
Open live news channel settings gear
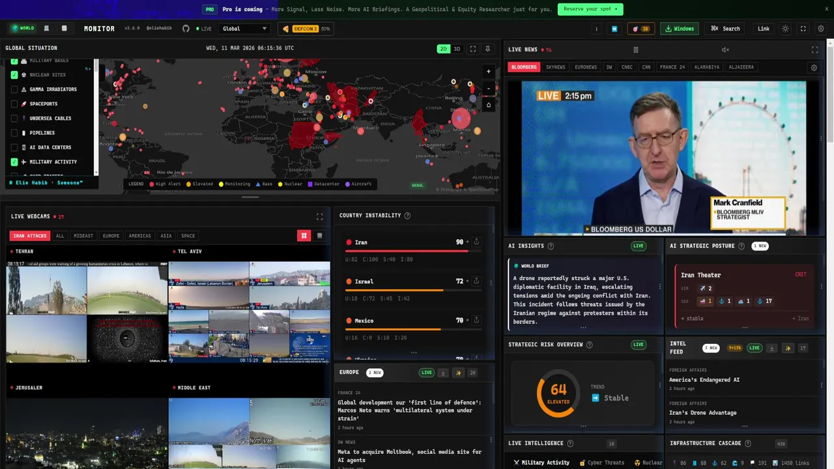(x=813, y=67)
